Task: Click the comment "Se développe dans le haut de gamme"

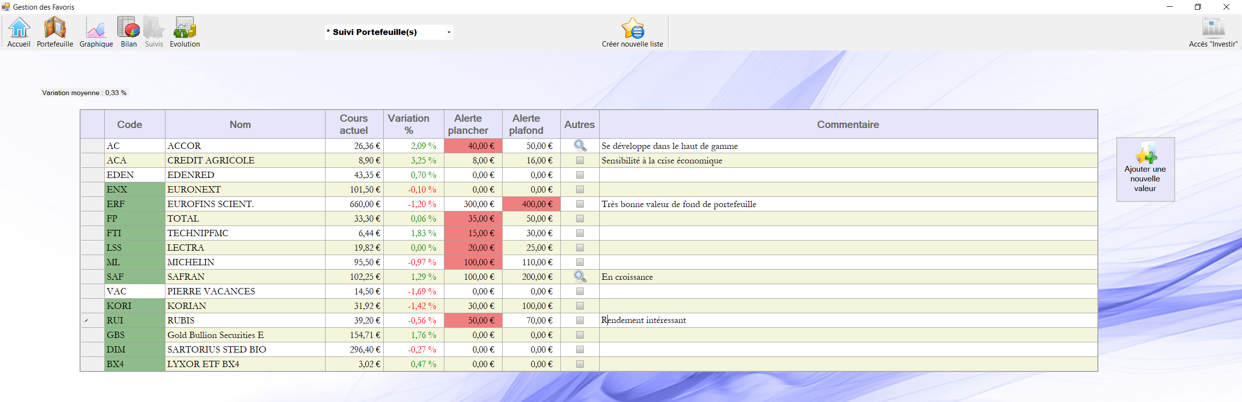Action: tap(670, 146)
